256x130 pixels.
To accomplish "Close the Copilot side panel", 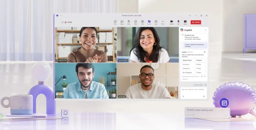I will point(205,30).
